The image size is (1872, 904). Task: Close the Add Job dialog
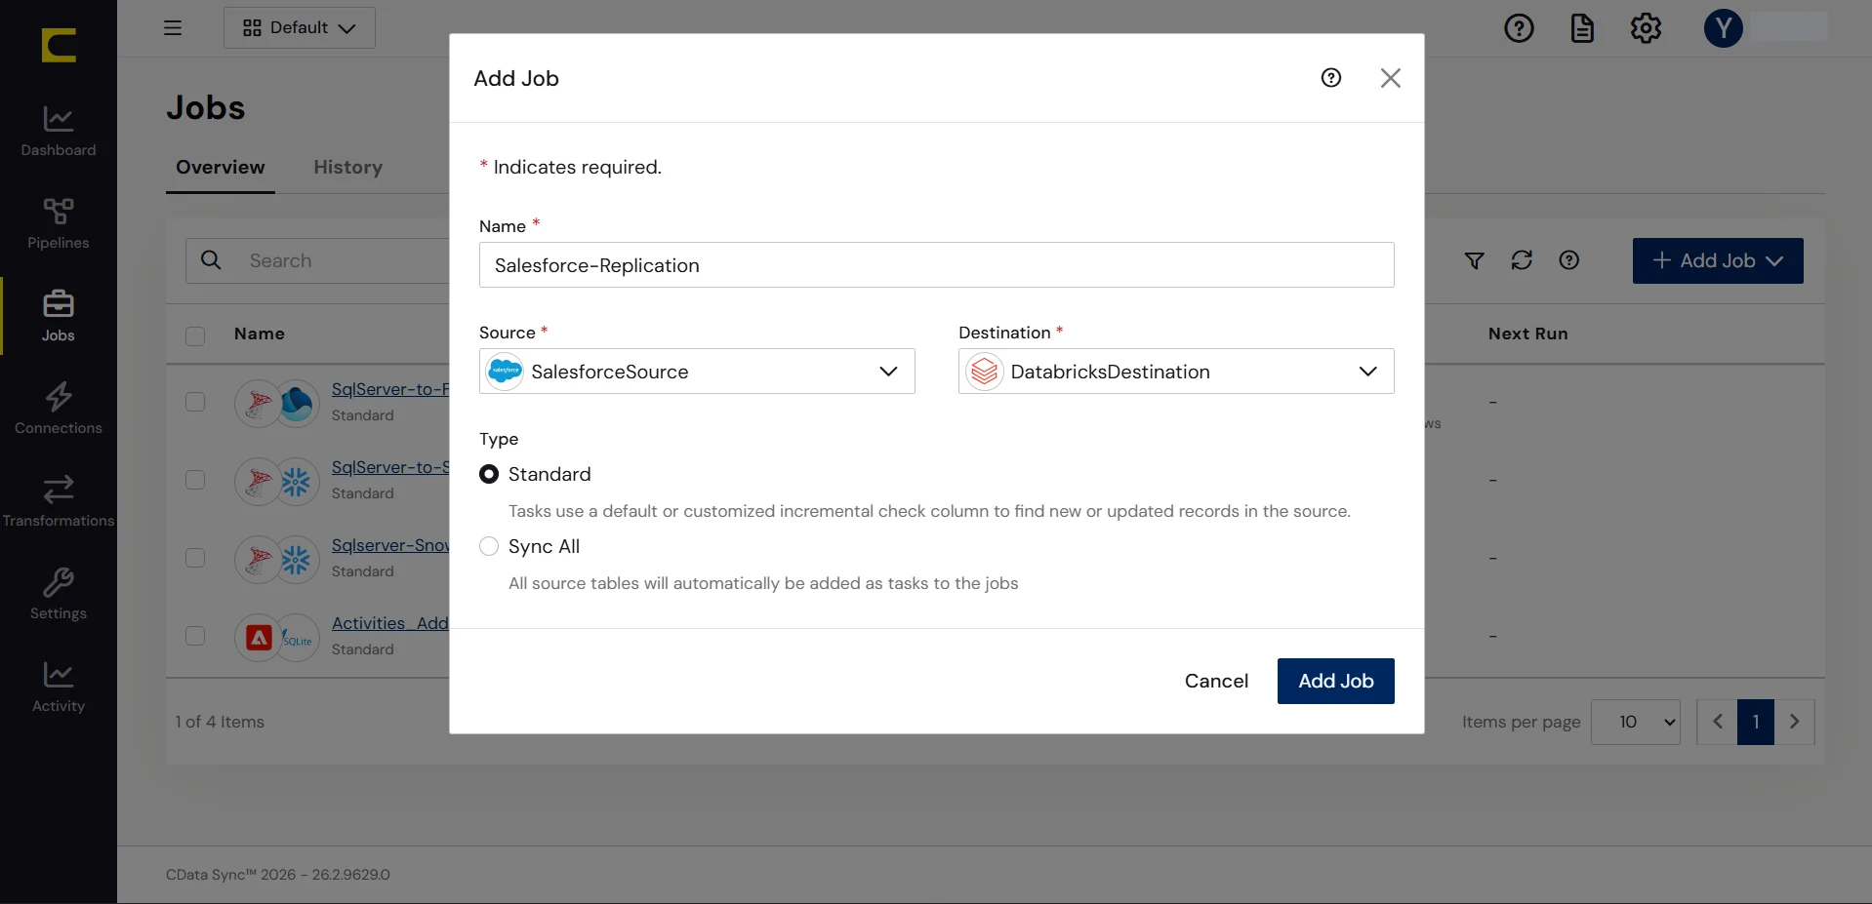[x=1391, y=78]
